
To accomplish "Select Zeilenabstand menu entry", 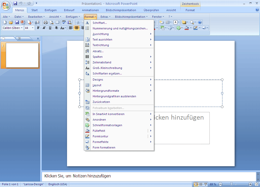I will coord(119,62).
